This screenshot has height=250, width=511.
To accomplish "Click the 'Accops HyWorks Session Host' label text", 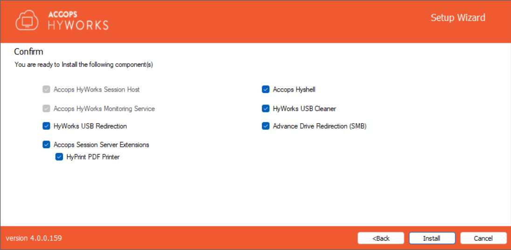I will coord(97,89).
